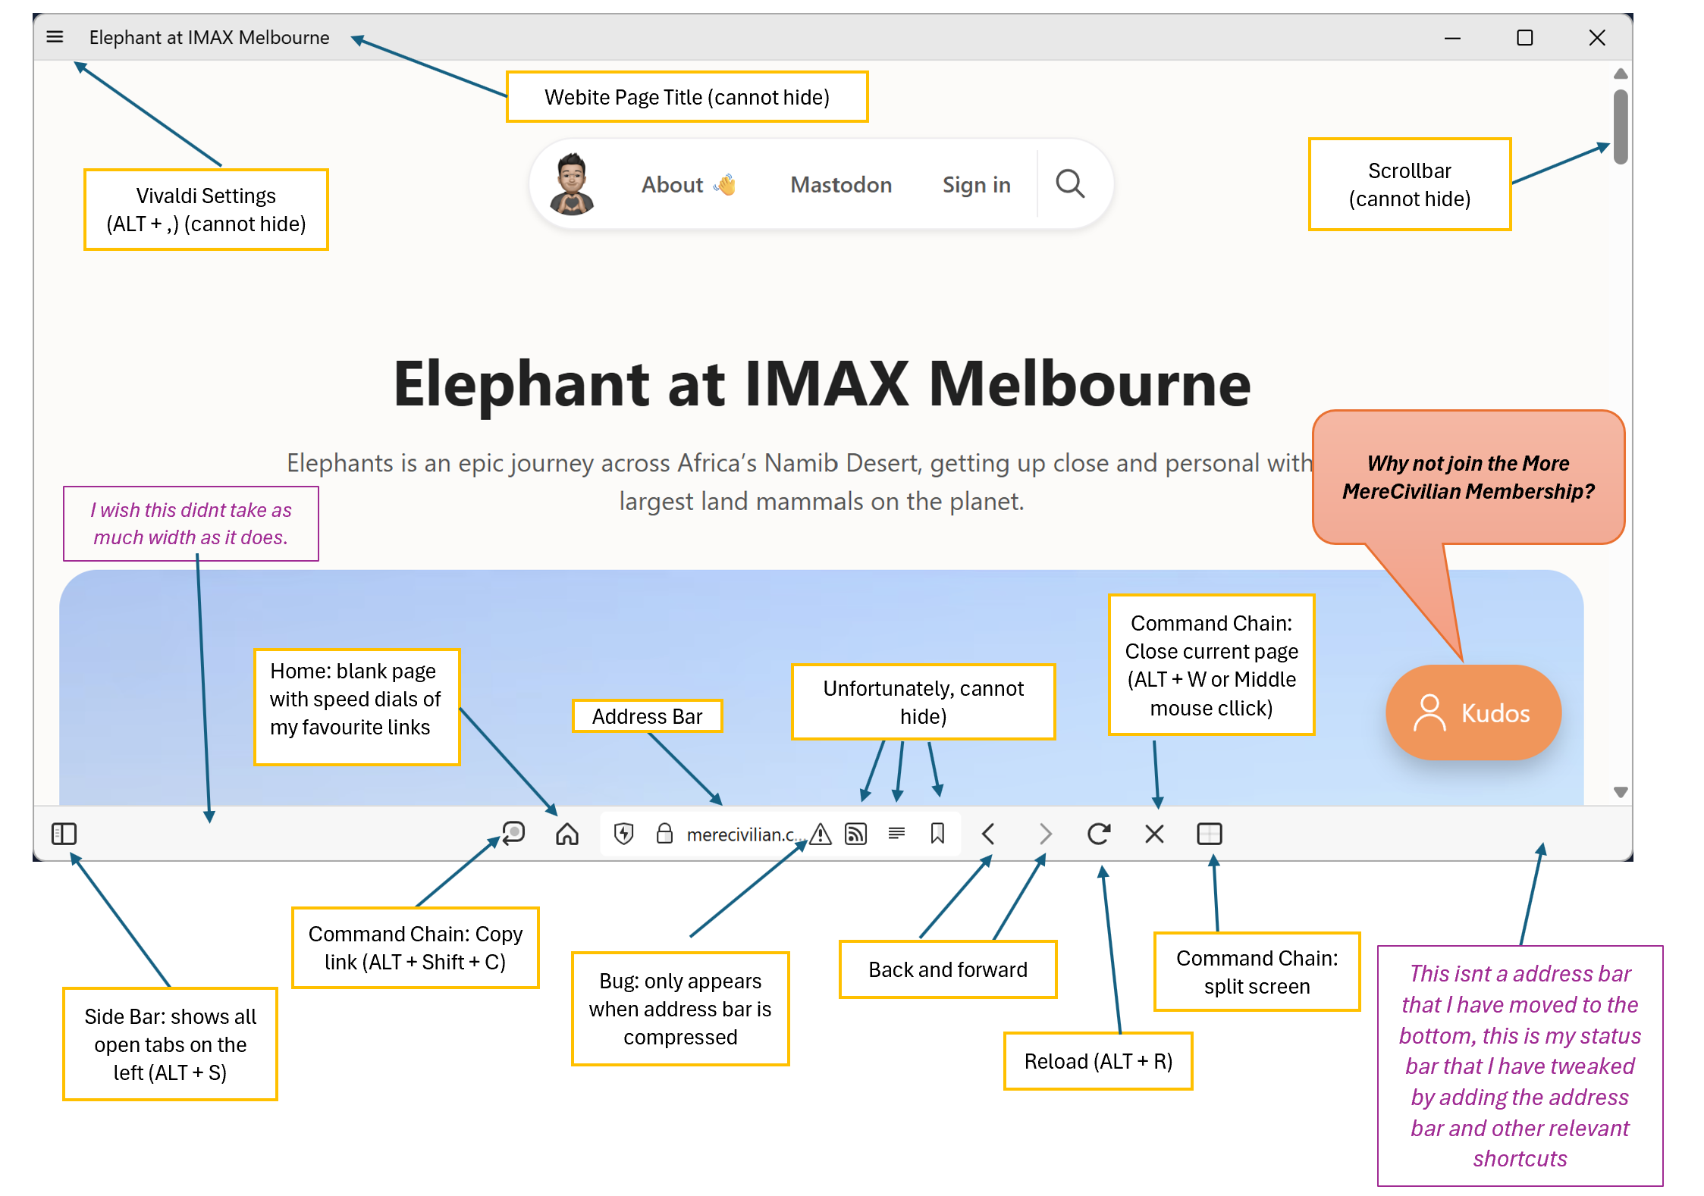Click the Kudos button
Viewport: 1704px width, 1196px height.
1473,712
